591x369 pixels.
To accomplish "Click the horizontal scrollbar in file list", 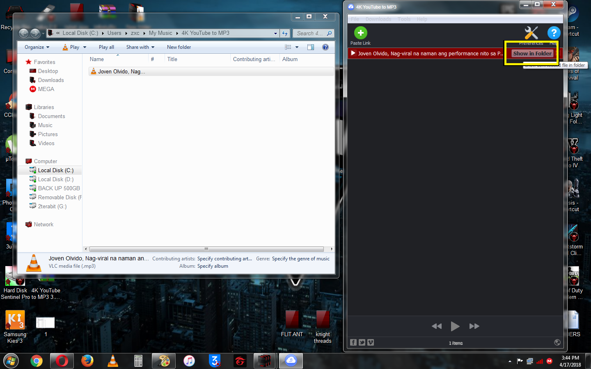I will 207,249.
